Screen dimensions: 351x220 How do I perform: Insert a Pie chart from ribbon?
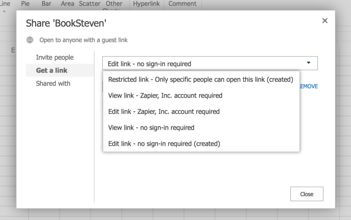(25, 4)
